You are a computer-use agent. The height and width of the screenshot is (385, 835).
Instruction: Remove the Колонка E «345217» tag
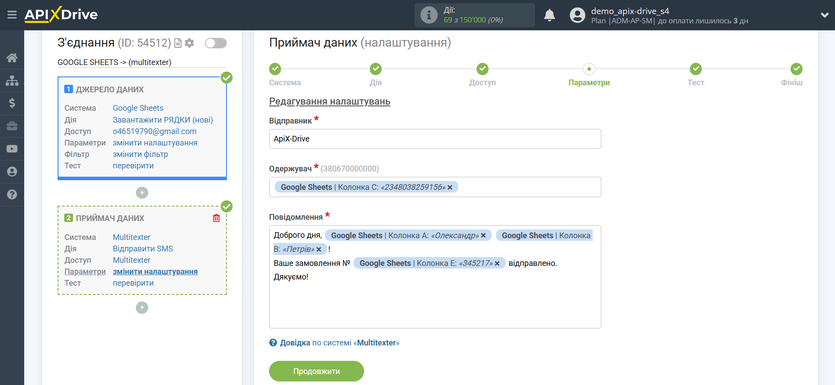[497, 264]
